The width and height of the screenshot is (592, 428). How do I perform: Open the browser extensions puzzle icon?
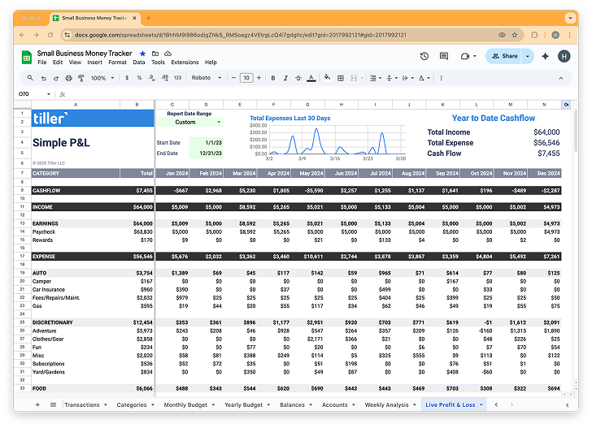pyautogui.click(x=534, y=35)
